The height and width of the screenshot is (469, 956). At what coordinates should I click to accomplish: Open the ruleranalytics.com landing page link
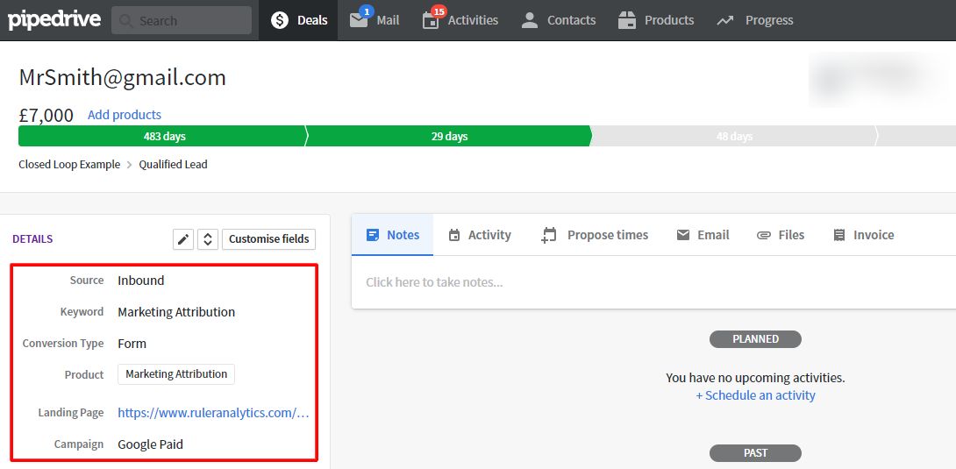click(x=213, y=413)
